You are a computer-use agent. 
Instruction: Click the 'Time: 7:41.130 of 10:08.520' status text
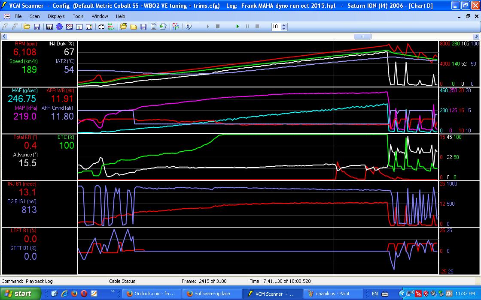coord(280,281)
